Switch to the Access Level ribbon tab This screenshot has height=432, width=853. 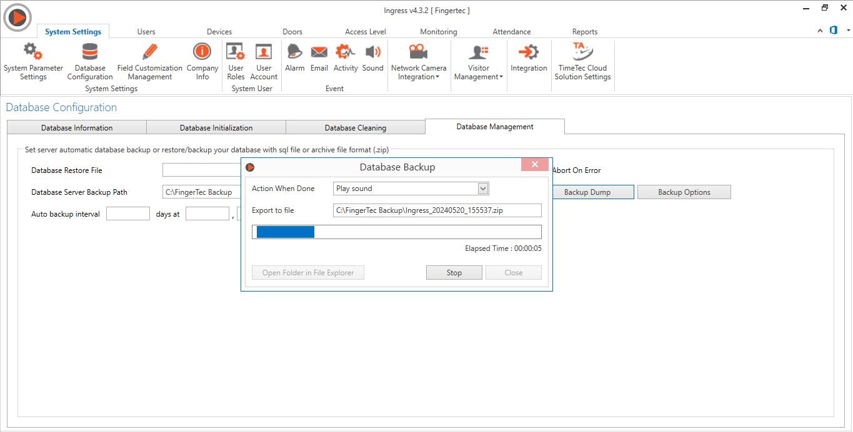366,31
